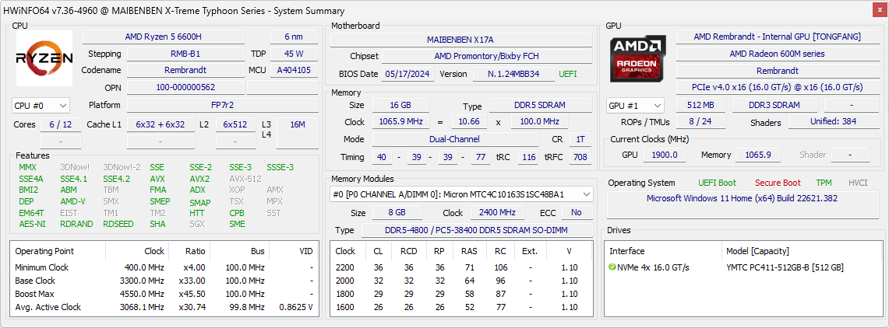The width and height of the screenshot is (889, 328).
Task: Open the CPU #0 selector dropdown
Action: [x=41, y=105]
